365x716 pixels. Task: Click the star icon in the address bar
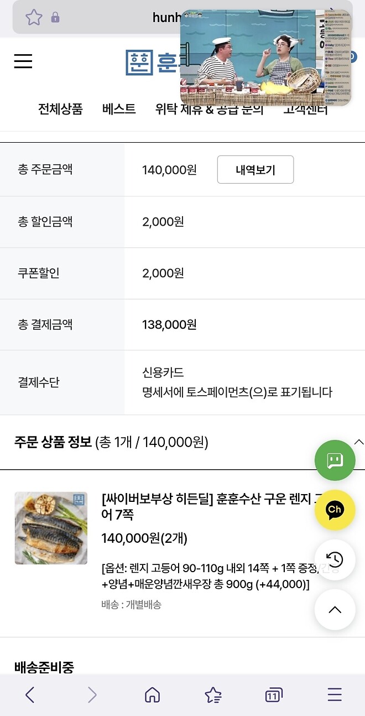click(x=33, y=17)
